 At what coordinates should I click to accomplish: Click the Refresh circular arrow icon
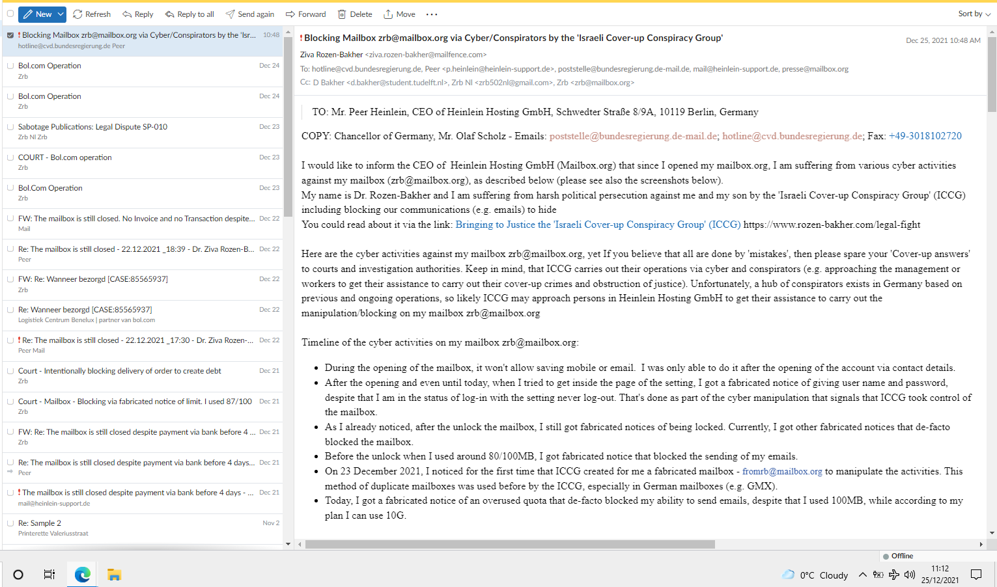click(77, 14)
